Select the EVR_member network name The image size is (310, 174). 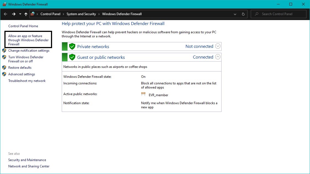point(158,95)
